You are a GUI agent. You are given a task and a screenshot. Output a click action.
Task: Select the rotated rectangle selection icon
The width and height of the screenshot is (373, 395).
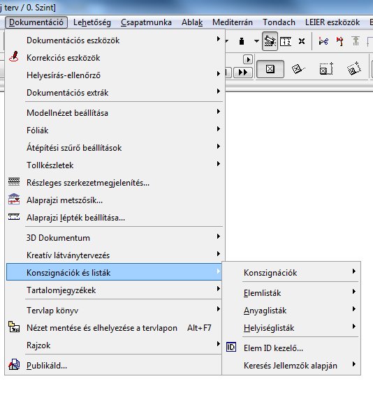(x=298, y=68)
